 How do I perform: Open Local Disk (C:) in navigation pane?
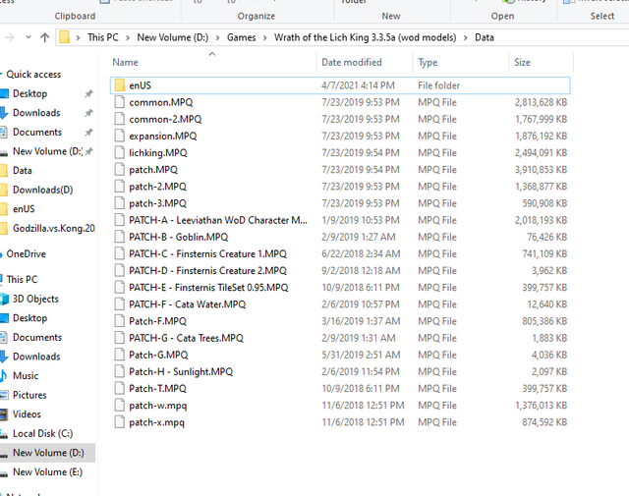click(42, 433)
